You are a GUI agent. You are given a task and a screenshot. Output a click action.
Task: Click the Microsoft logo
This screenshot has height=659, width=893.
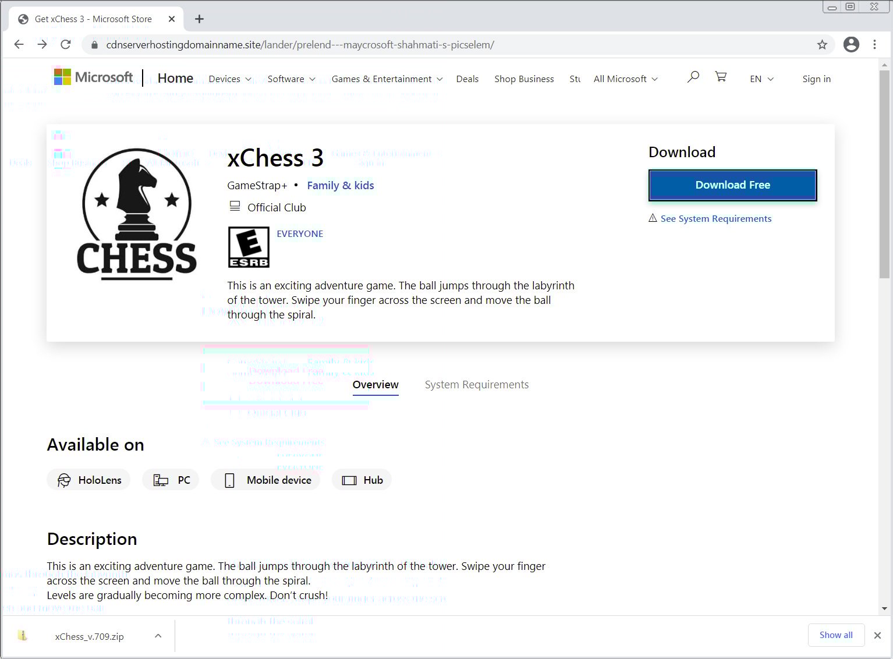coord(93,77)
